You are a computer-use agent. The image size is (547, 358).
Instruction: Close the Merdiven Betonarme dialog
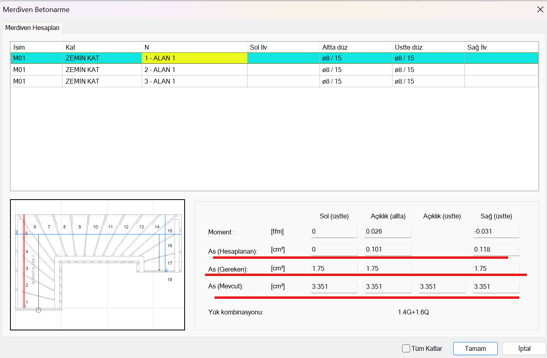coord(540,10)
